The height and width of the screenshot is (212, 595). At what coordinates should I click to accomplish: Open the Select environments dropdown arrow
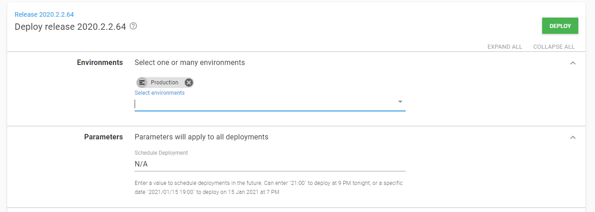tap(400, 102)
